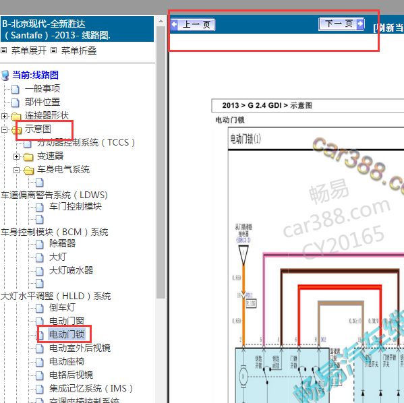
Task: Open 分动器控制系统（TCCS）page
Action: coord(86,142)
